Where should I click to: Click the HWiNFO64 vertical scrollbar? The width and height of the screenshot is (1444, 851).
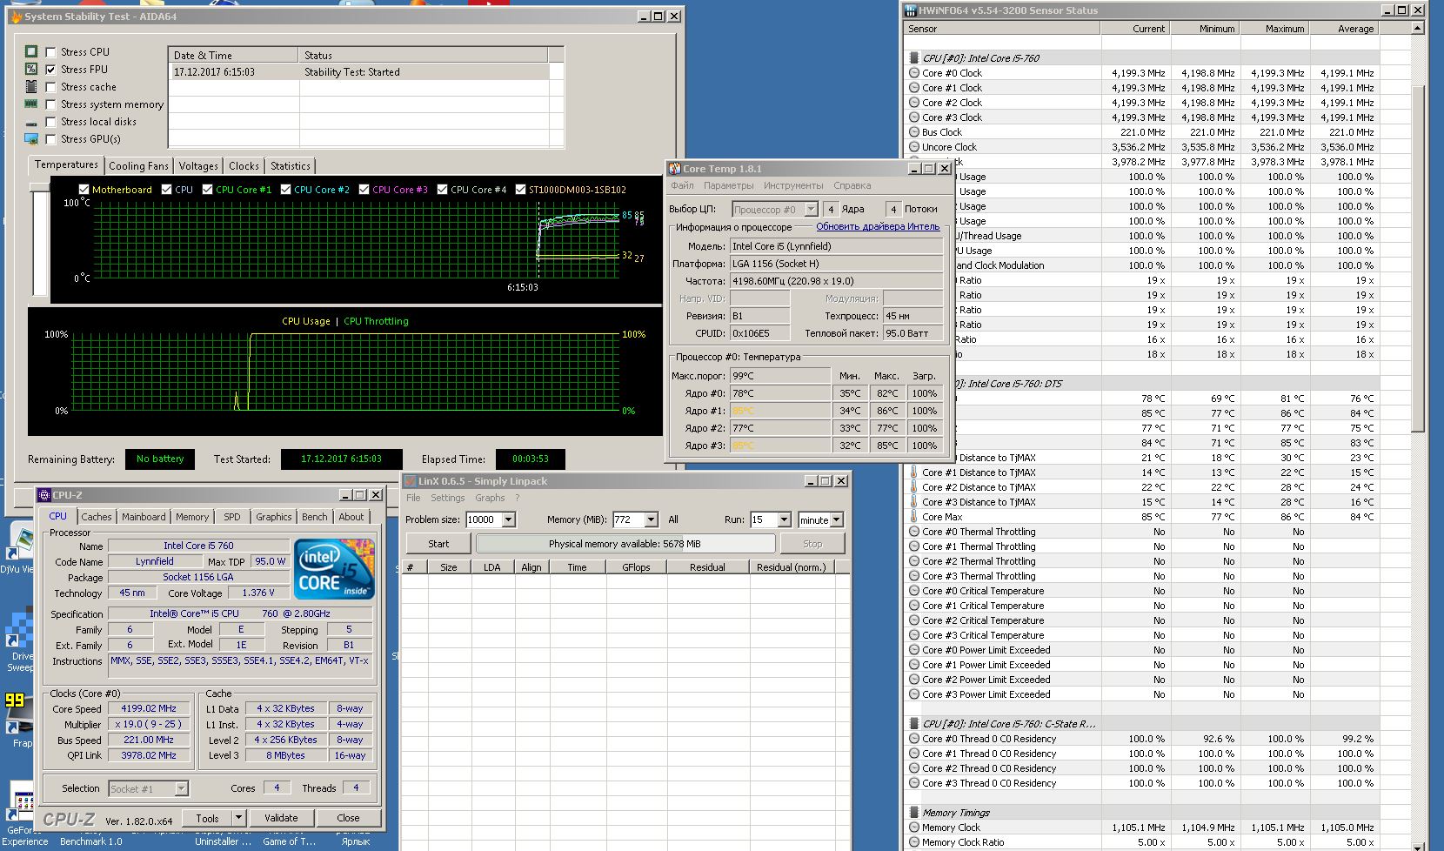(x=1418, y=261)
